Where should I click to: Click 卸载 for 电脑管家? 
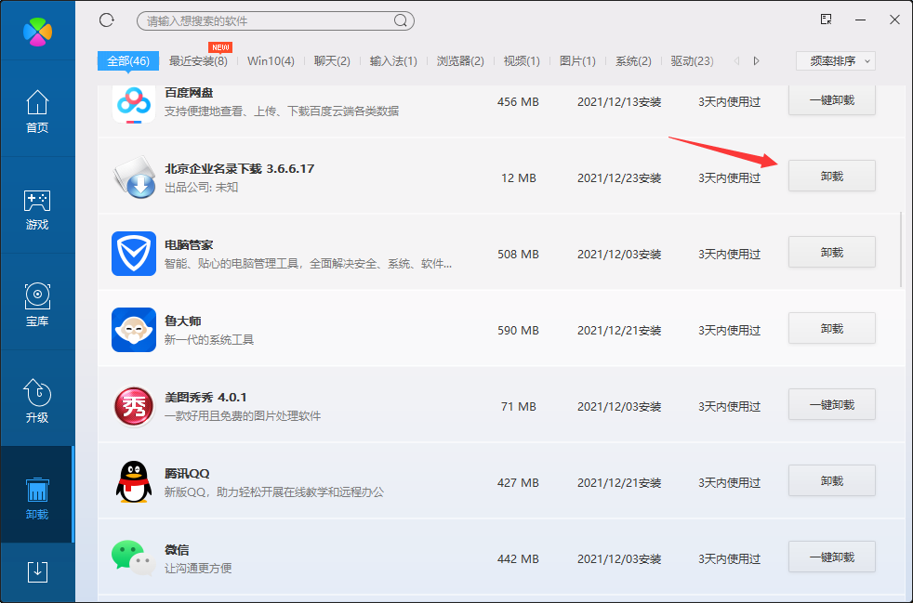832,252
